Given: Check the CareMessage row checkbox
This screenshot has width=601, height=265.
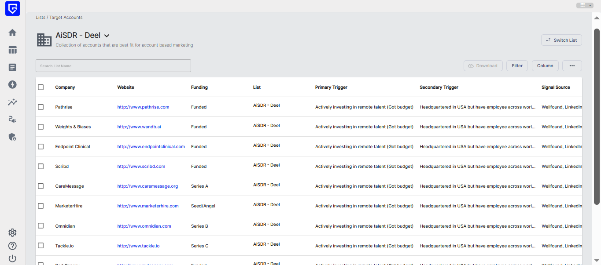Looking at the screenshot, I should (41, 186).
